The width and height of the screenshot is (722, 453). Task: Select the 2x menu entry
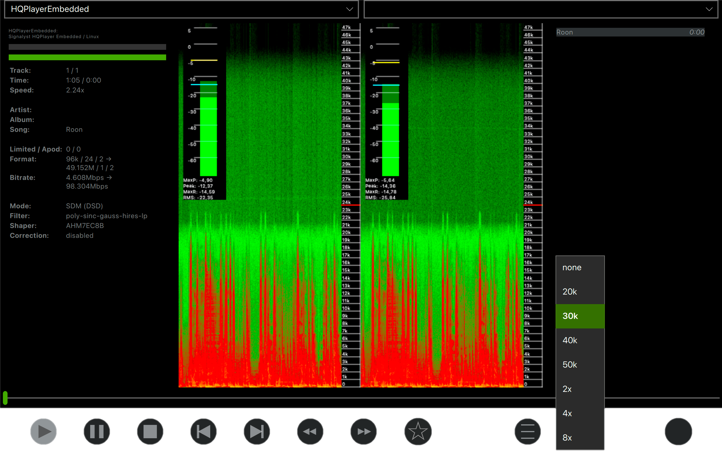[x=580, y=389]
